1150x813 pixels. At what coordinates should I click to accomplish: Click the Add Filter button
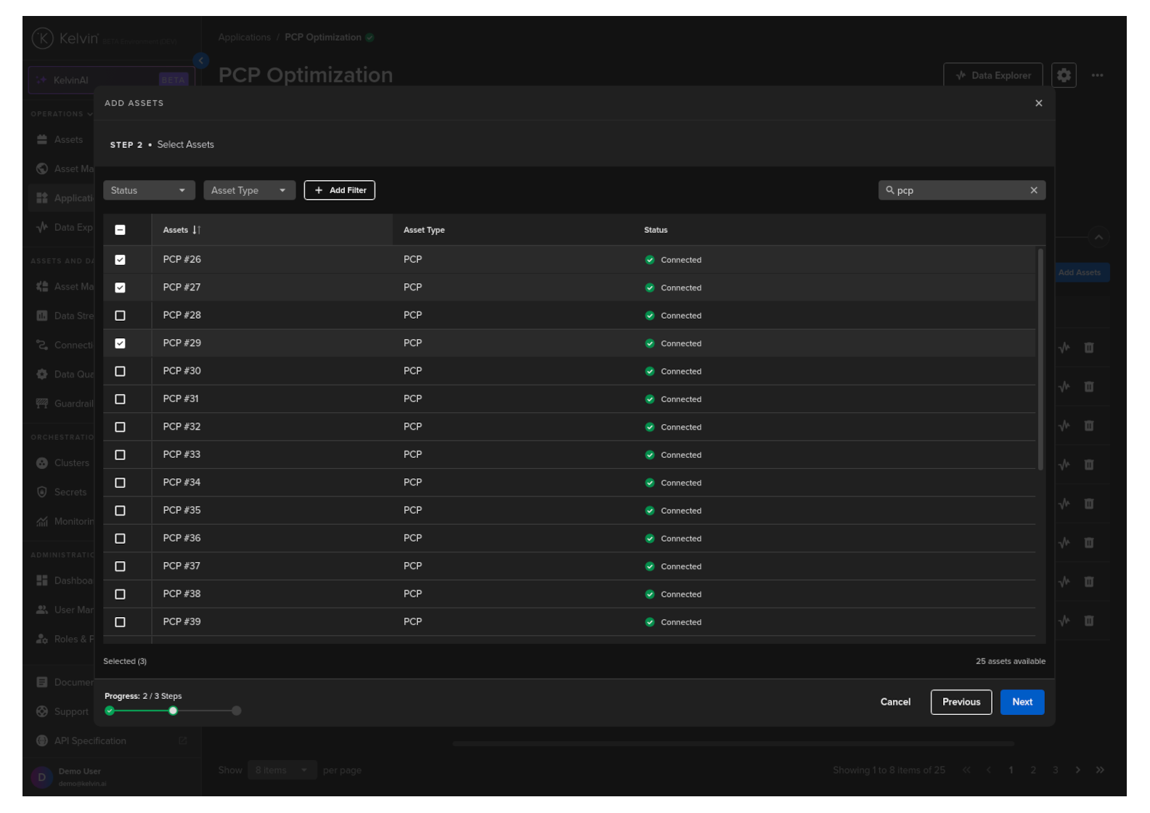(x=339, y=190)
